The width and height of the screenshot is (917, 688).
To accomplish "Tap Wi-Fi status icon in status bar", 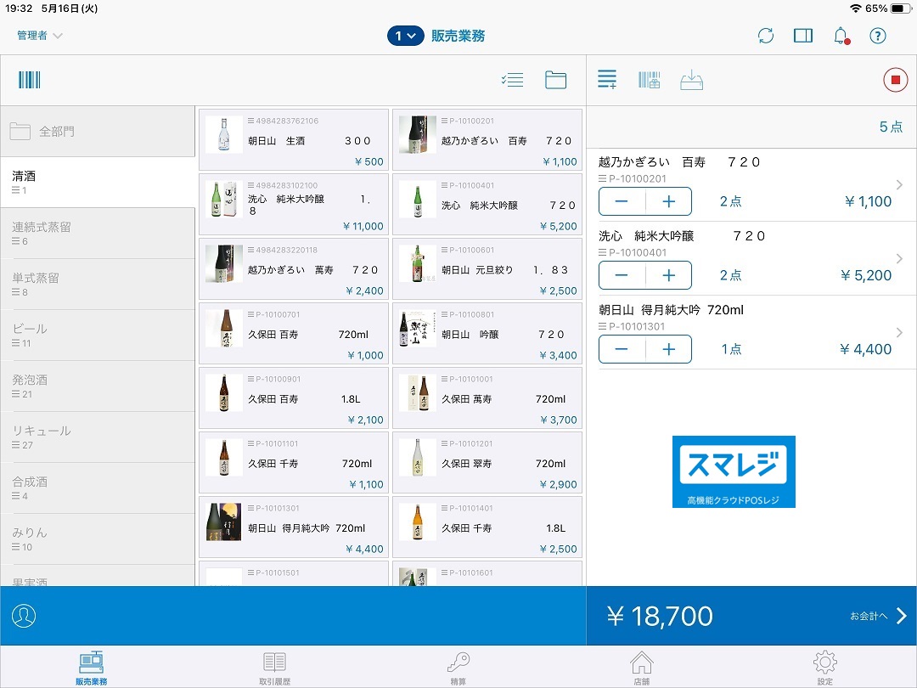I will [x=856, y=8].
